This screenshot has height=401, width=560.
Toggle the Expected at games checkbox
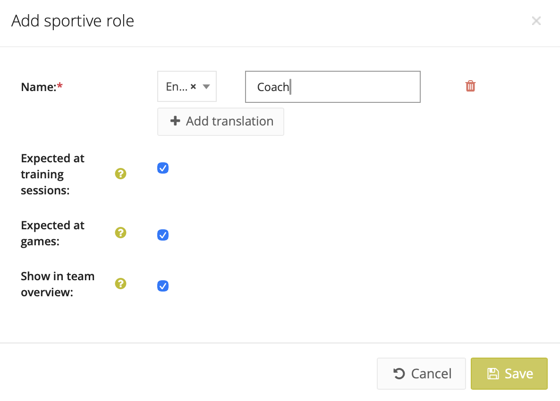(163, 235)
